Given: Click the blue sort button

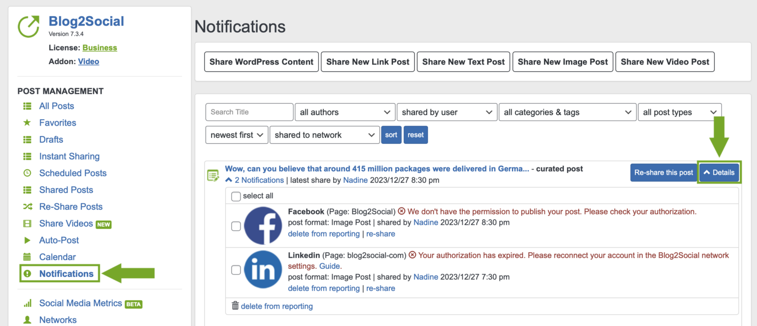Looking at the screenshot, I should click(x=391, y=135).
